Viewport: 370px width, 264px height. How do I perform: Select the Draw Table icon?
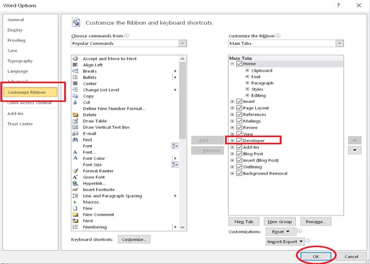75,121
